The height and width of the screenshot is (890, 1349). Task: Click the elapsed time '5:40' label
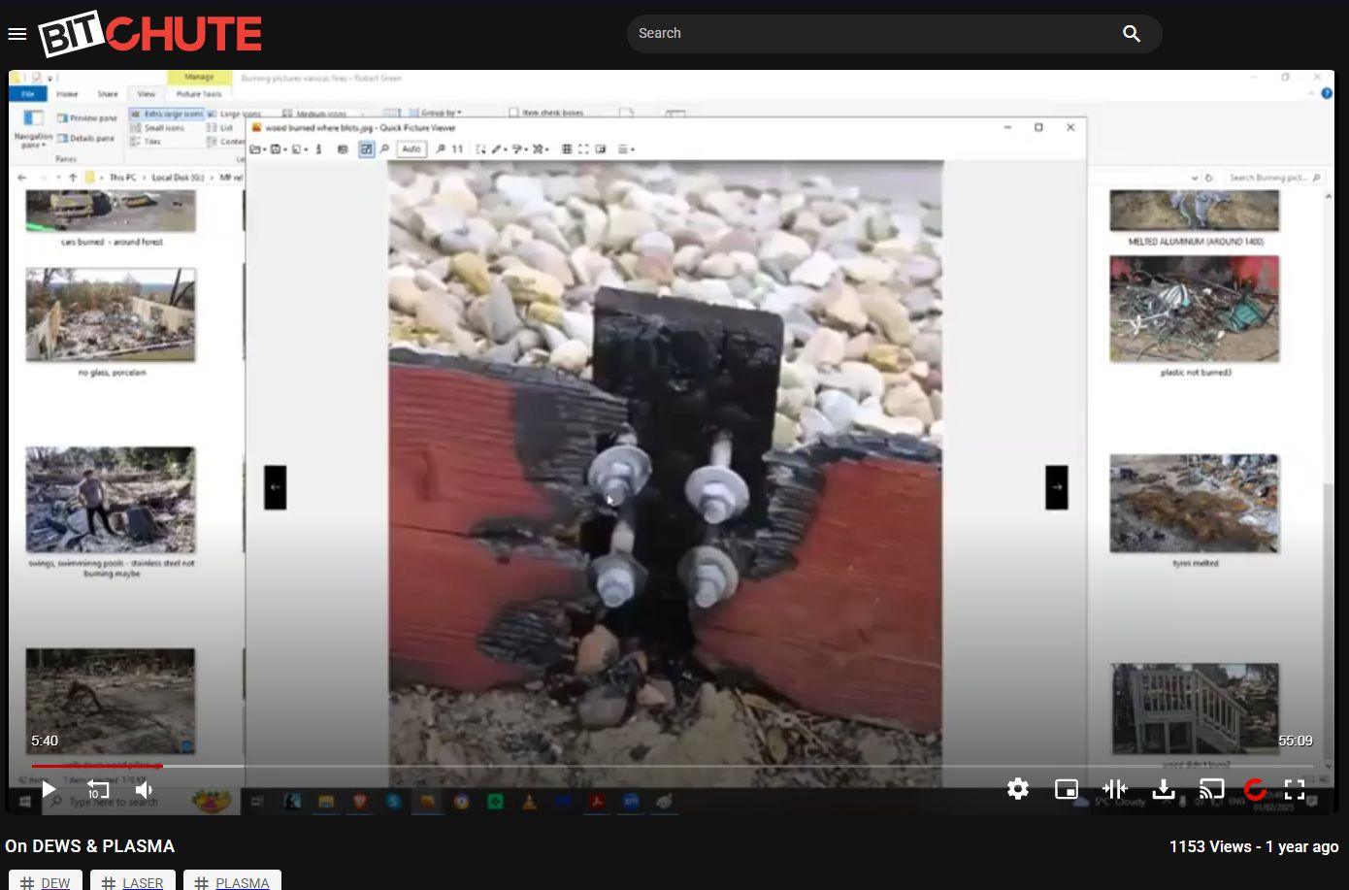tap(45, 741)
